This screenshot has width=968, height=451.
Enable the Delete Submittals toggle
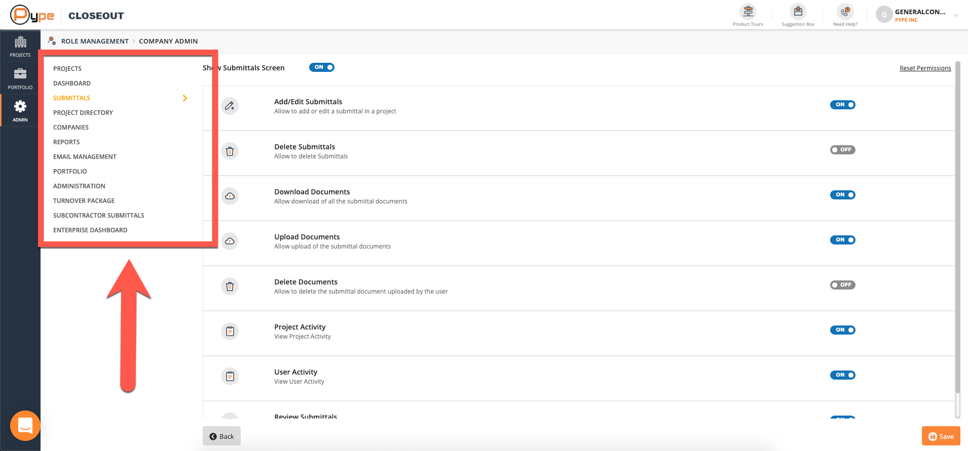(x=842, y=150)
